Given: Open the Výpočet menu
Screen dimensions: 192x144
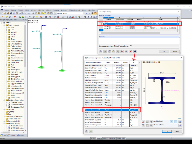Looking at the screenshot, I should pos(33,10).
